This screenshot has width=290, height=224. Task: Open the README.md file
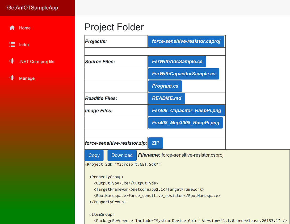(x=166, y=98)
